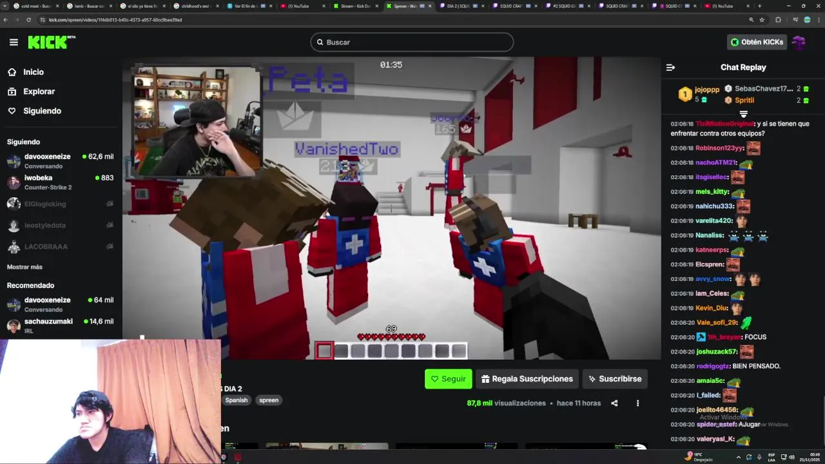Open Spritil in the gift leaderboard
825x464 pixels.
pyautogui.click(x=744, y=100)
